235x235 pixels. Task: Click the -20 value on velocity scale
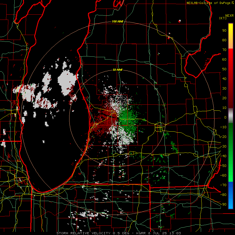(x=223, y=137)
